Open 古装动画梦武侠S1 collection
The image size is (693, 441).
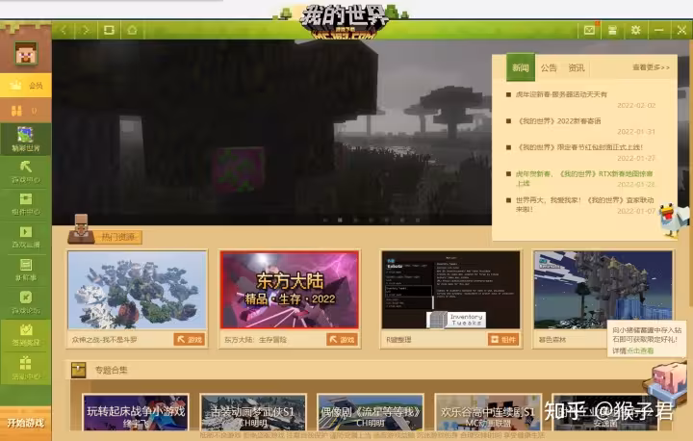point(253,412)
